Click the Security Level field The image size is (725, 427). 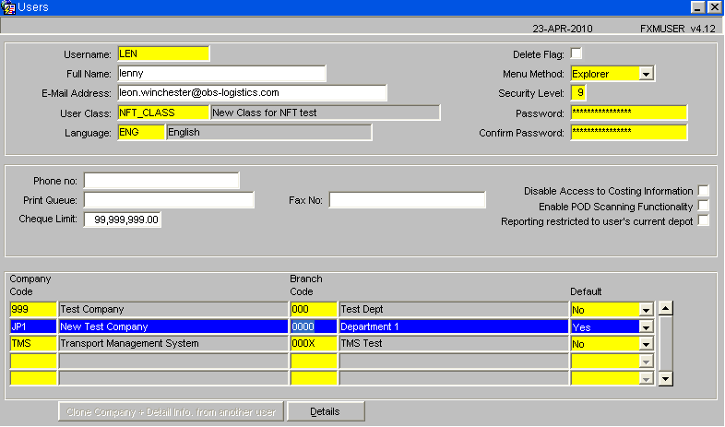coord(579,93)
